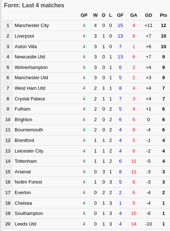
Task: Click the Leicester City team name
Action: coord(29,151)
